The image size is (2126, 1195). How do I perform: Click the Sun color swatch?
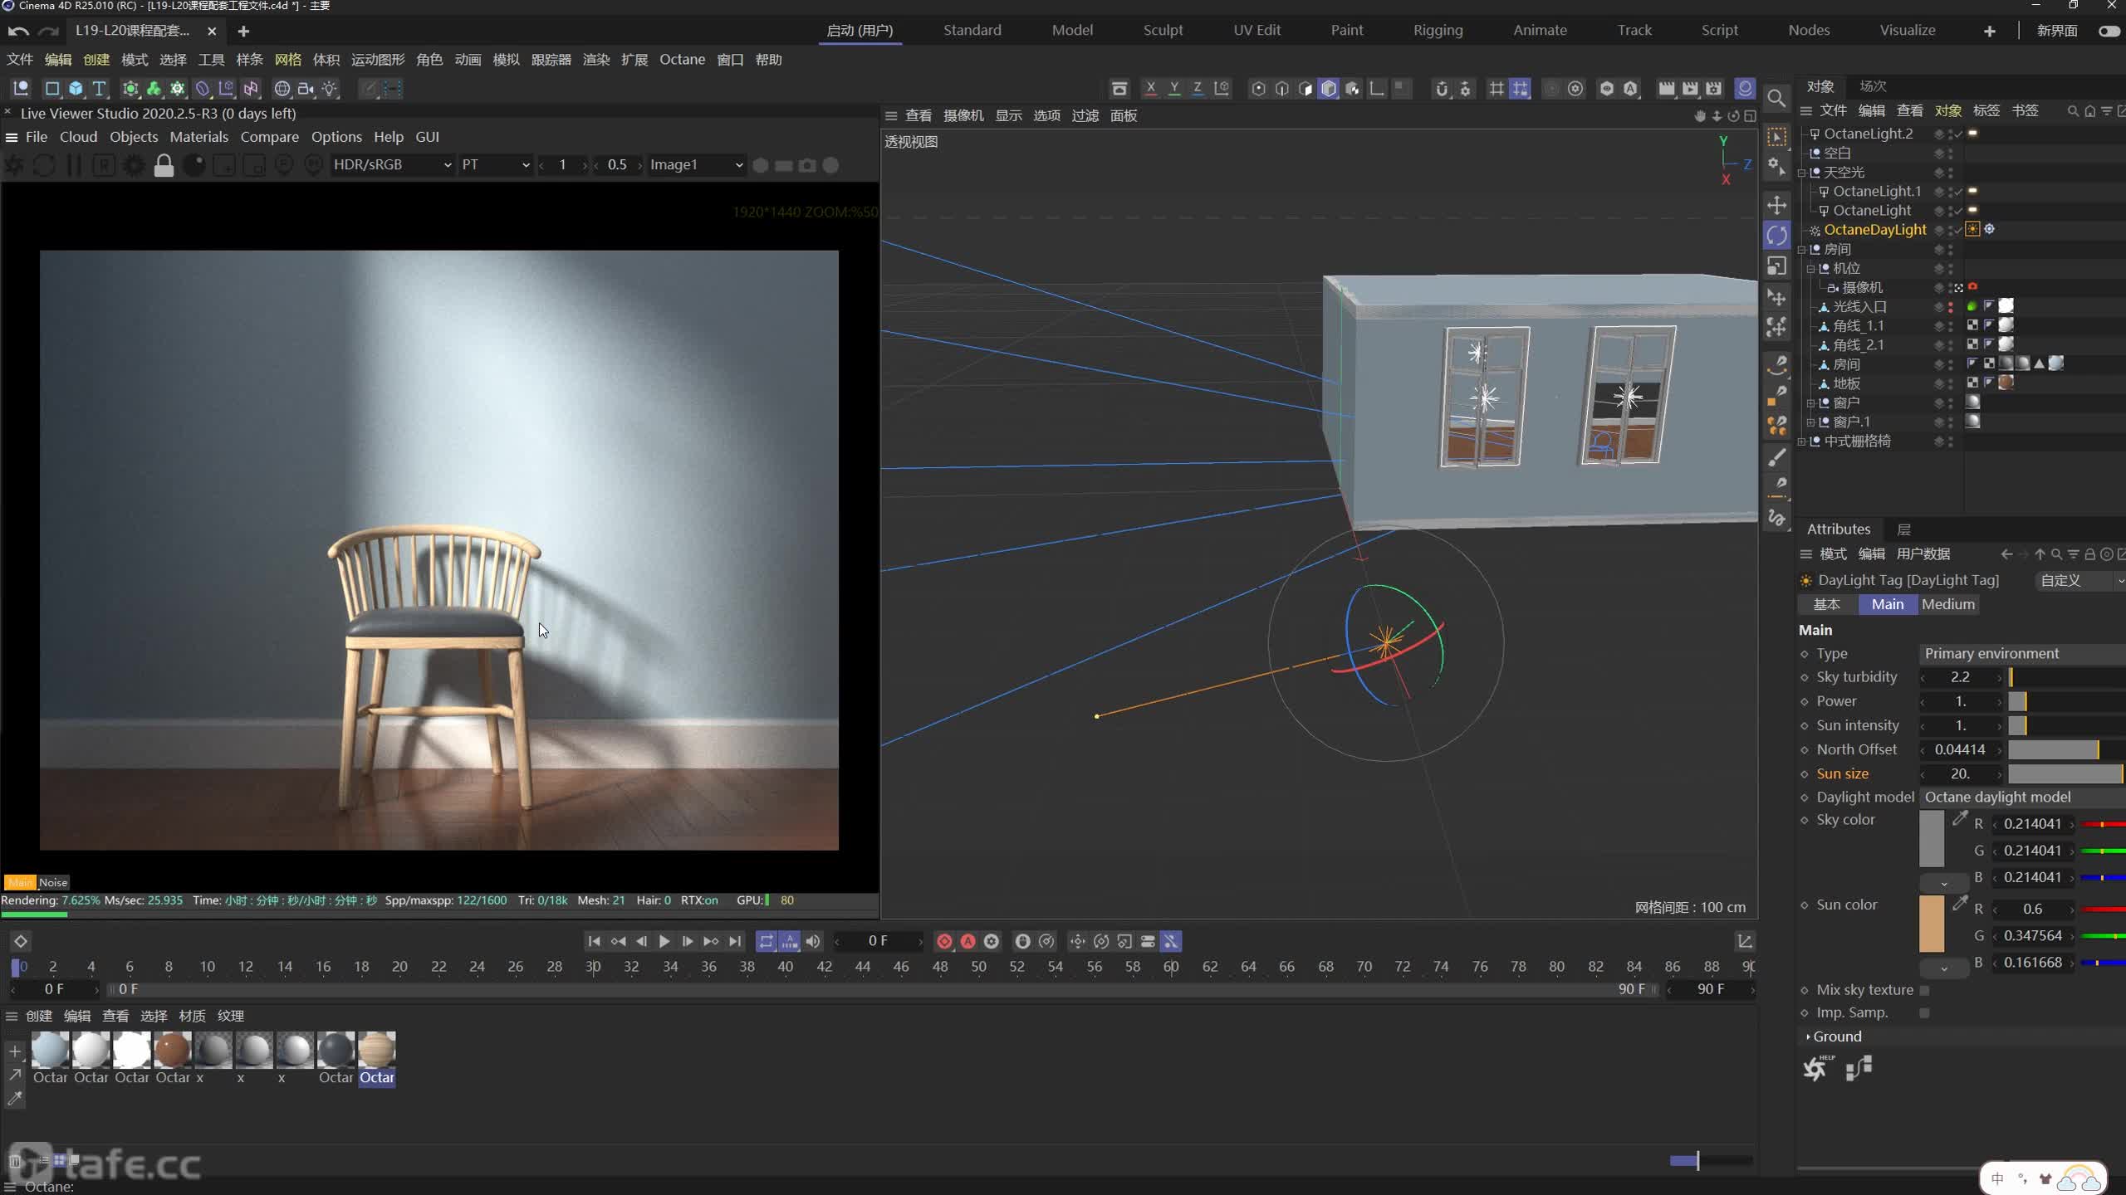coord(1932,924)
